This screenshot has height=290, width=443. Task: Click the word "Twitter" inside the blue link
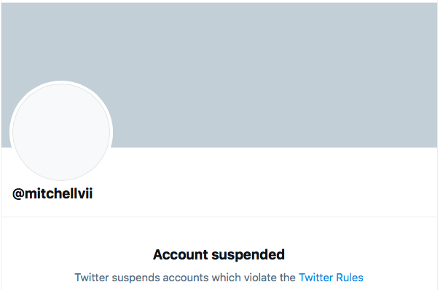(x=316, y=278)
